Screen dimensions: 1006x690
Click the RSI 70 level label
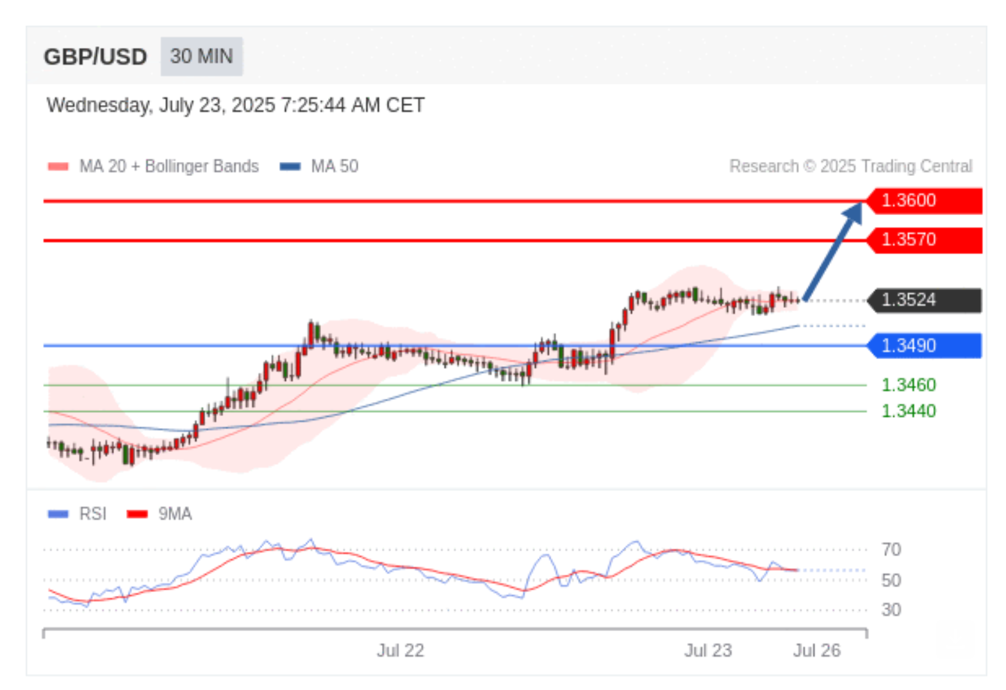(x=891, y=549)
